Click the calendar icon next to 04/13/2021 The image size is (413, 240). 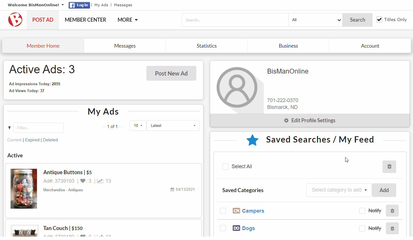click(172, 189)
